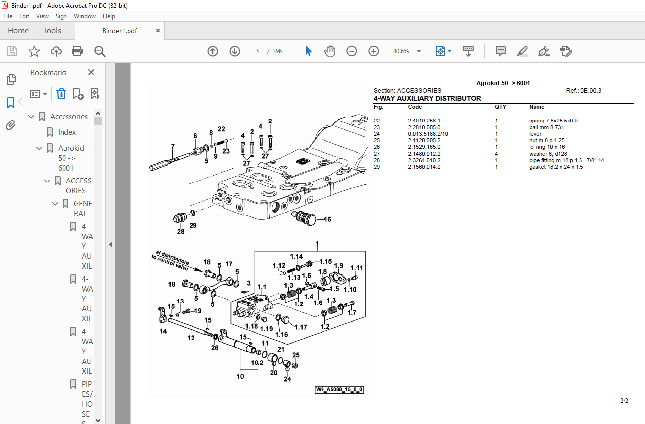Close the Binder1.pdf tab
The width and height of the screenshot is (645, 424).
(158, 31)
